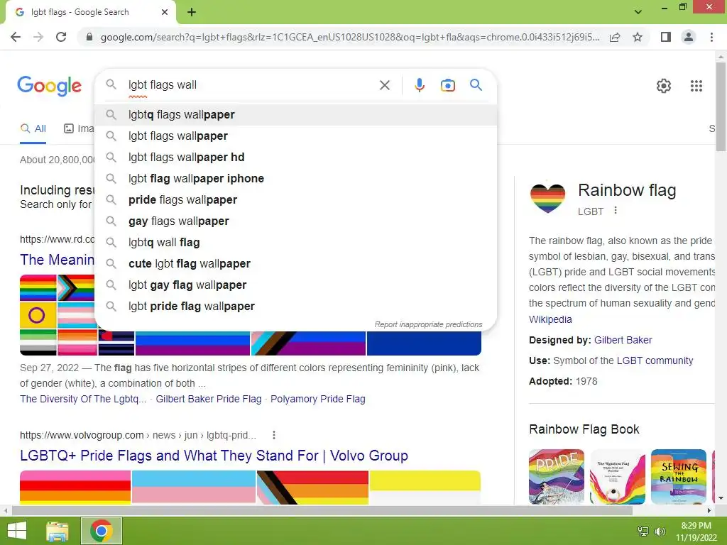This screenshot has width=727, height=545.
Task: Select suggestion pride flags wallpaper
Action: click(x=296, y=199)
